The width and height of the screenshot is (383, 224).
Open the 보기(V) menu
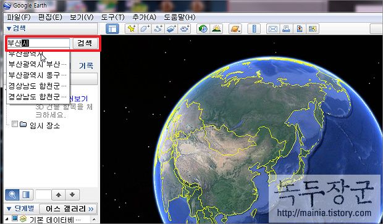(x=82, y=17)
